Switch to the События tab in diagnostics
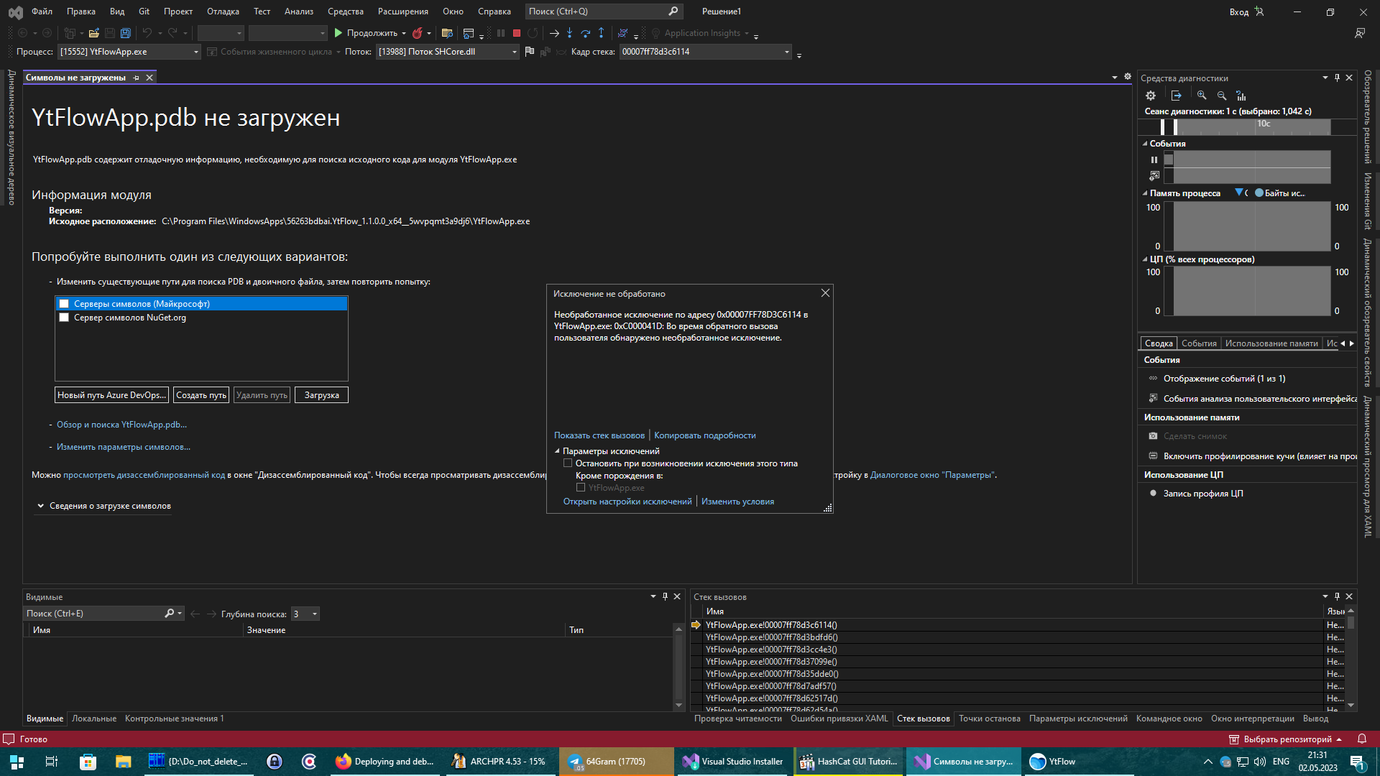 pyautogui.click(x=1199, y=343)
